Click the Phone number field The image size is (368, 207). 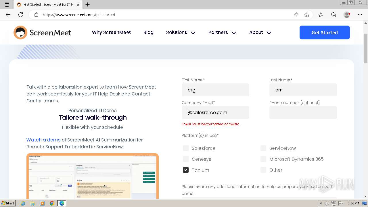tap(303, 112)
